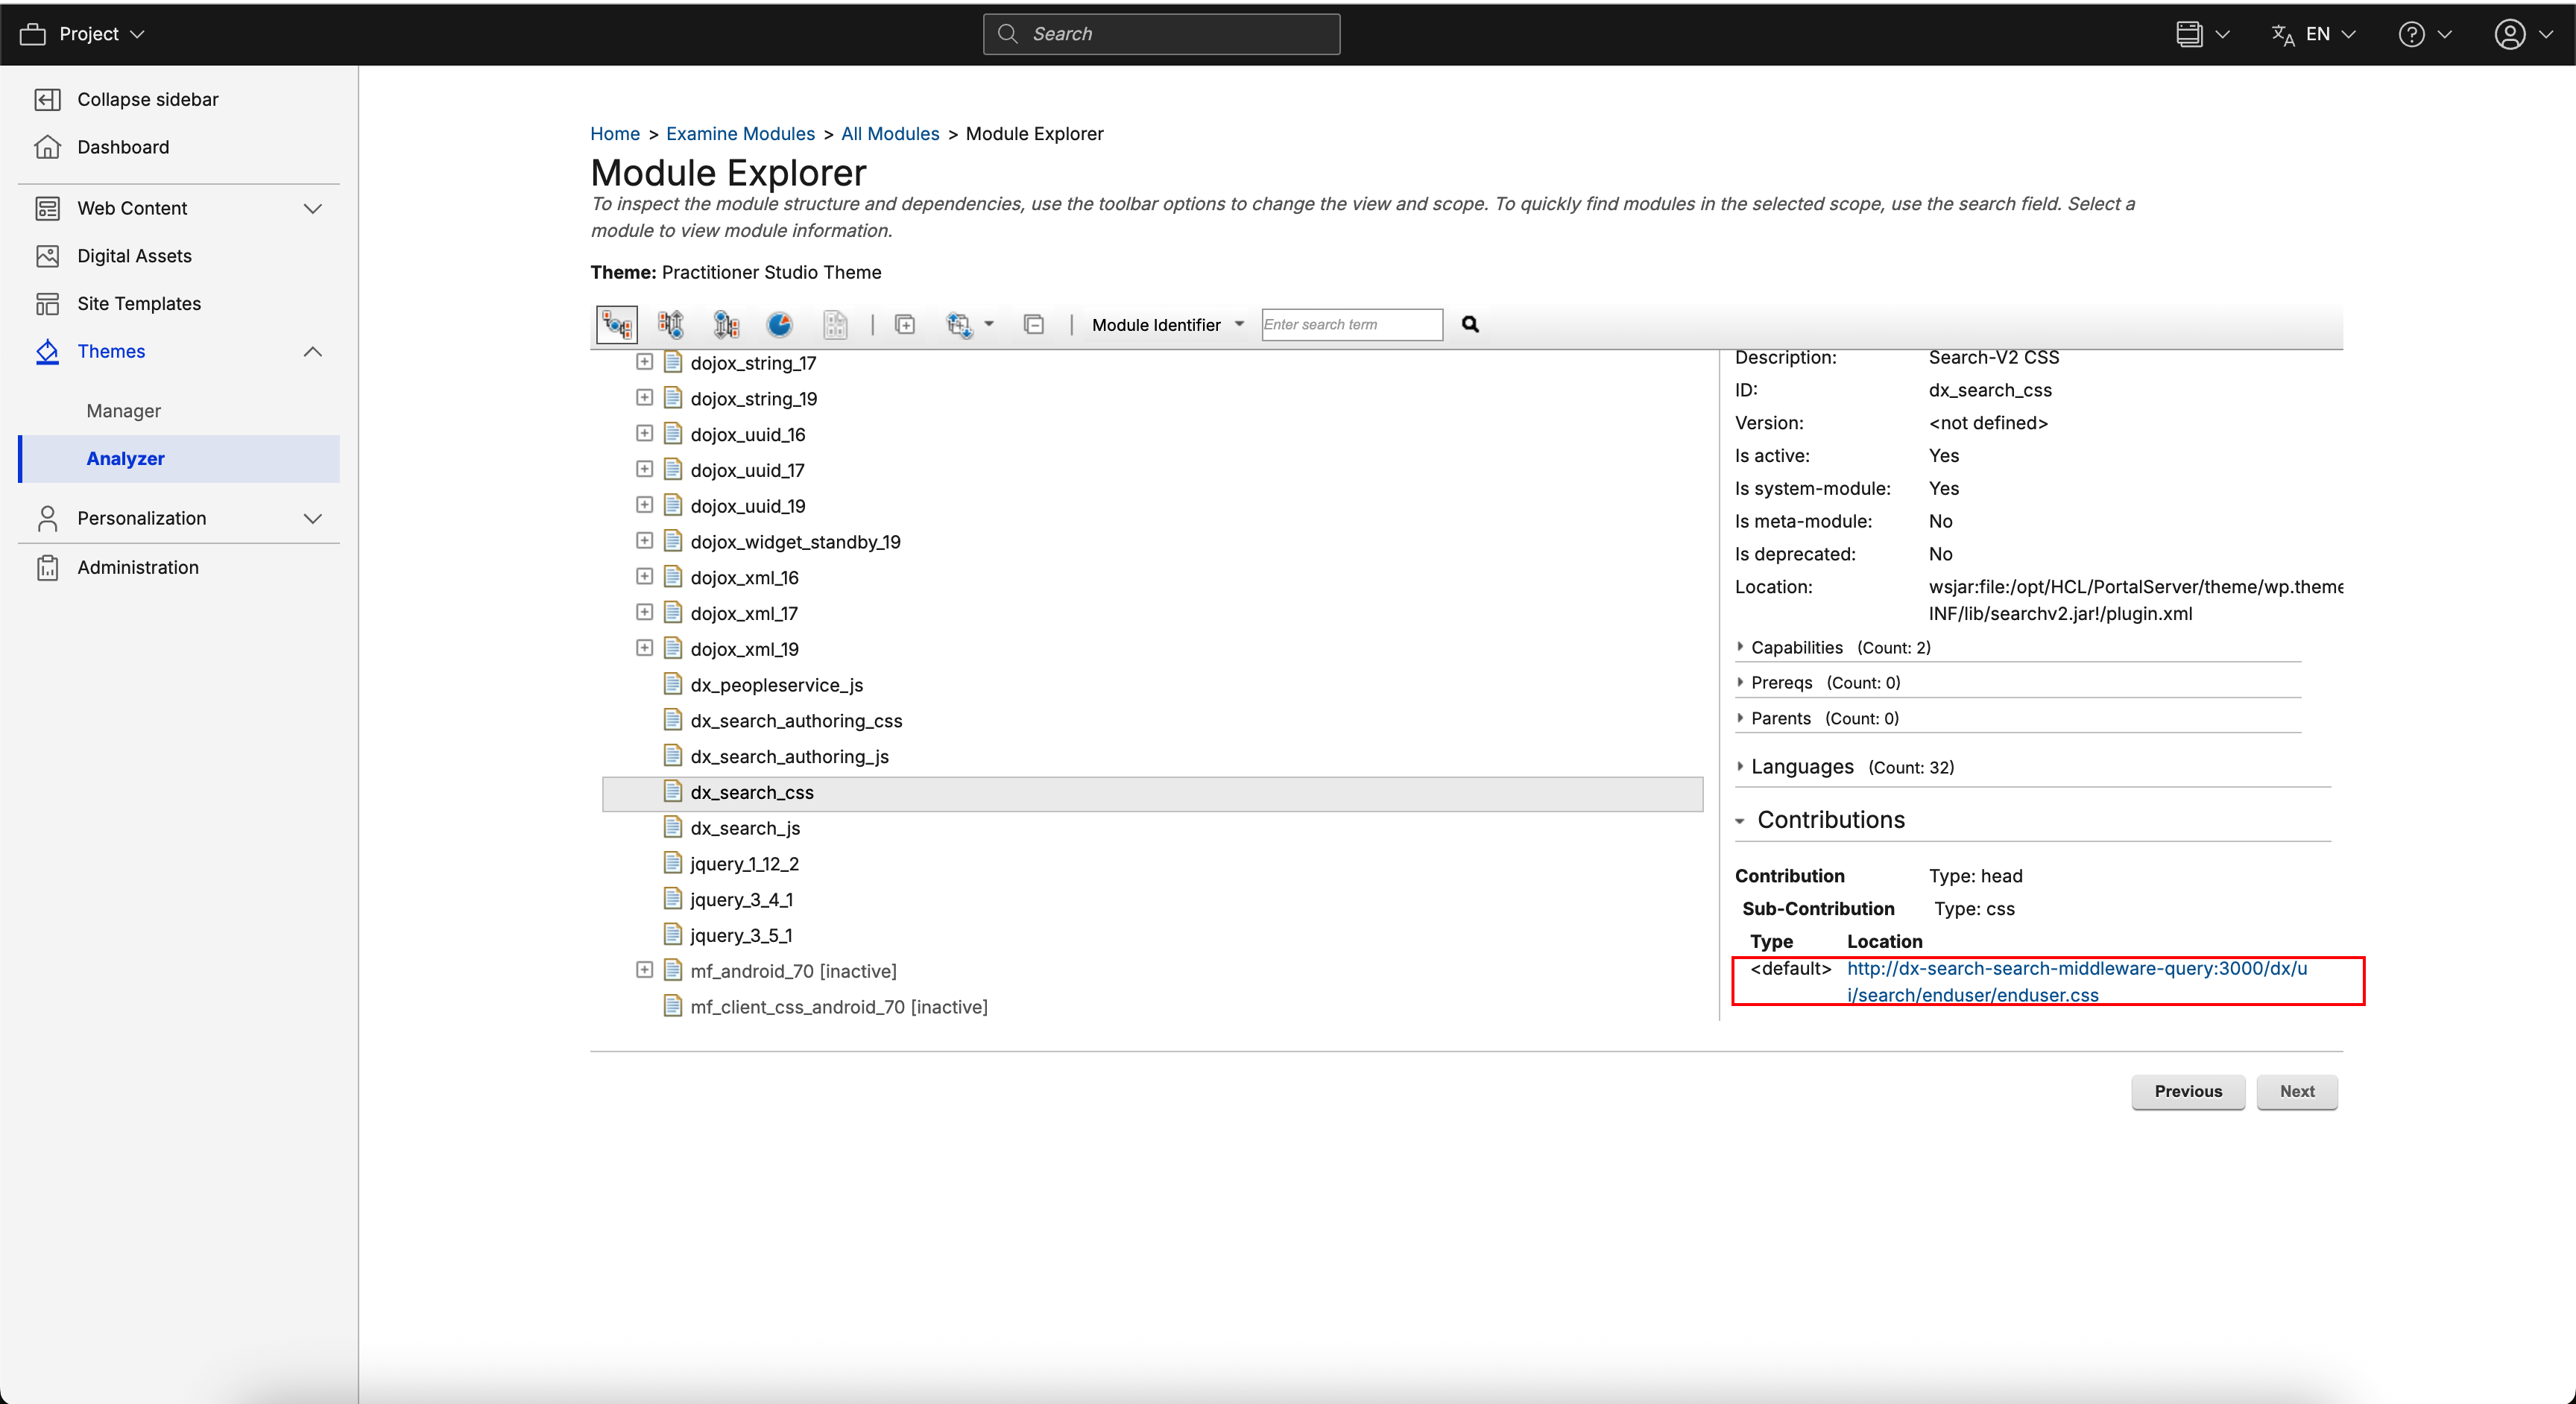Expand the mf_android_70 inactive tree node
The image size is (2576, 1404).
(x=644, y=970)
